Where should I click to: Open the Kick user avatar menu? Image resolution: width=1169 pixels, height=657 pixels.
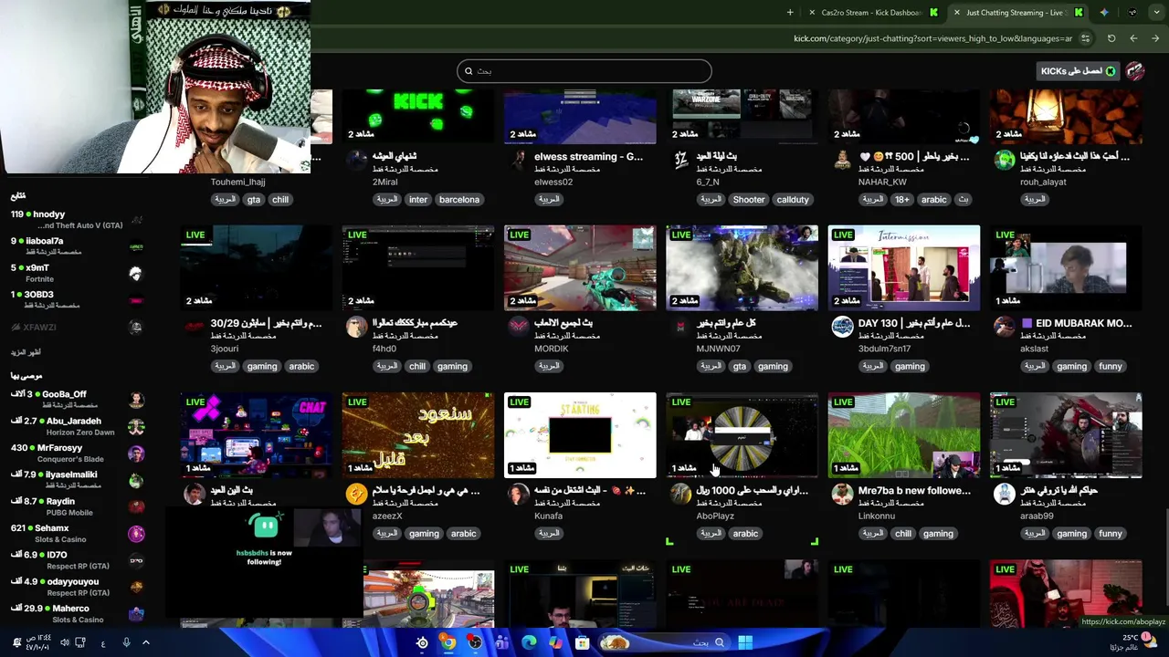click(x=1135, y=71)
